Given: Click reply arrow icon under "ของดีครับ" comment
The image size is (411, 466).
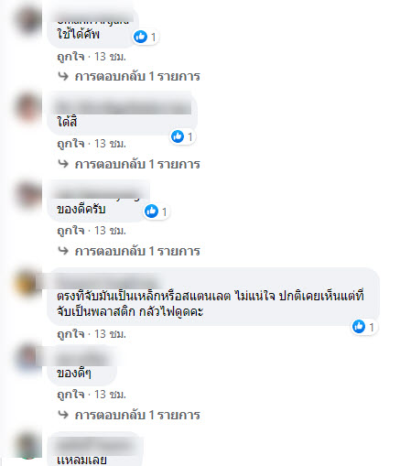Looking at the screenshot, I should 63,251.
